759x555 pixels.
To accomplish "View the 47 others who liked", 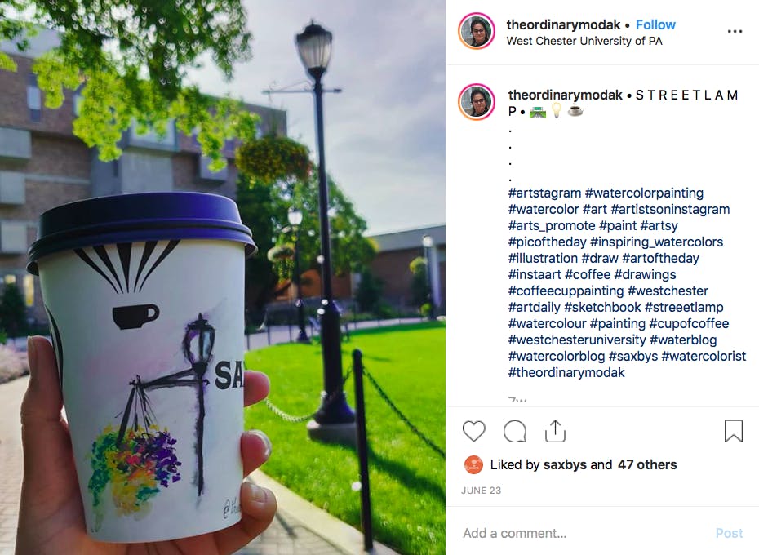I will (647, 465).
